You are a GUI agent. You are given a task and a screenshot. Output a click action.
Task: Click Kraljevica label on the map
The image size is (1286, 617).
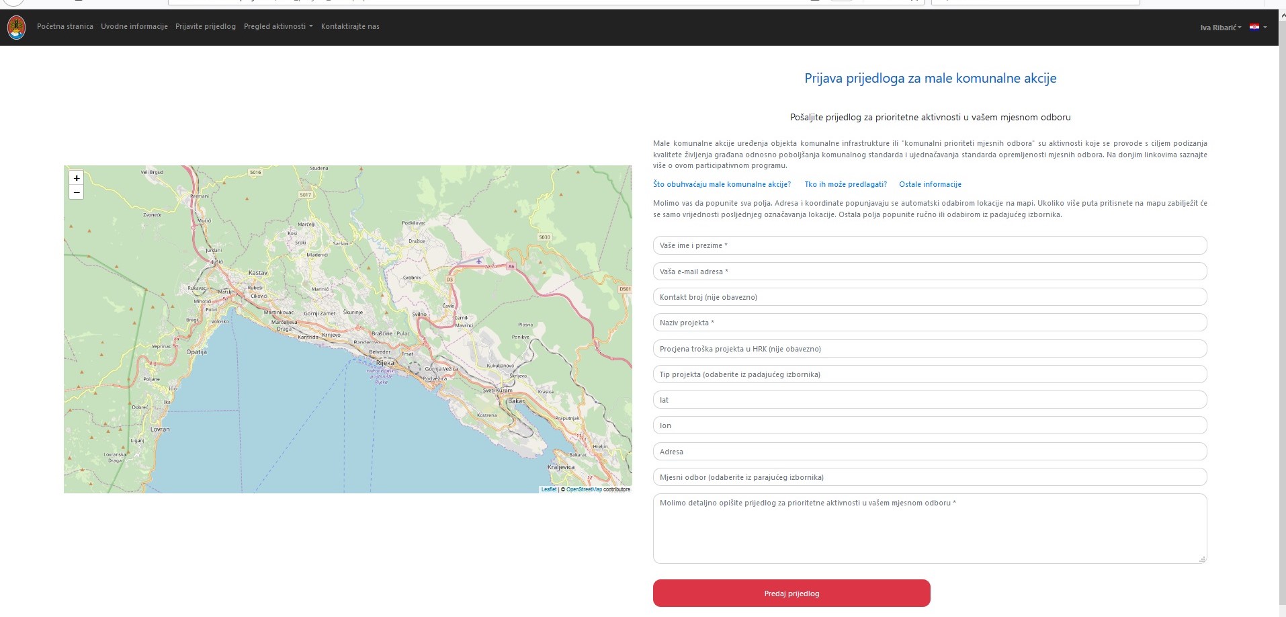561,467
